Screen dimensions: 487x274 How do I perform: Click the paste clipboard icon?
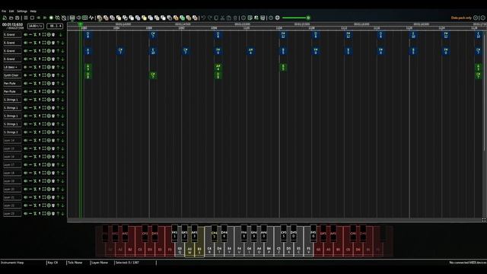pyautogui.click(x=229, y=18)
